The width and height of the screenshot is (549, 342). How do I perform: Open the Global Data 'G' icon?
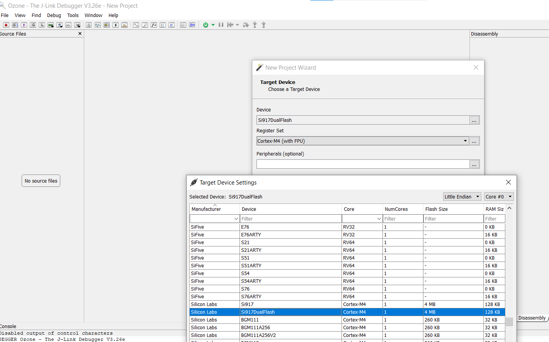33,25
